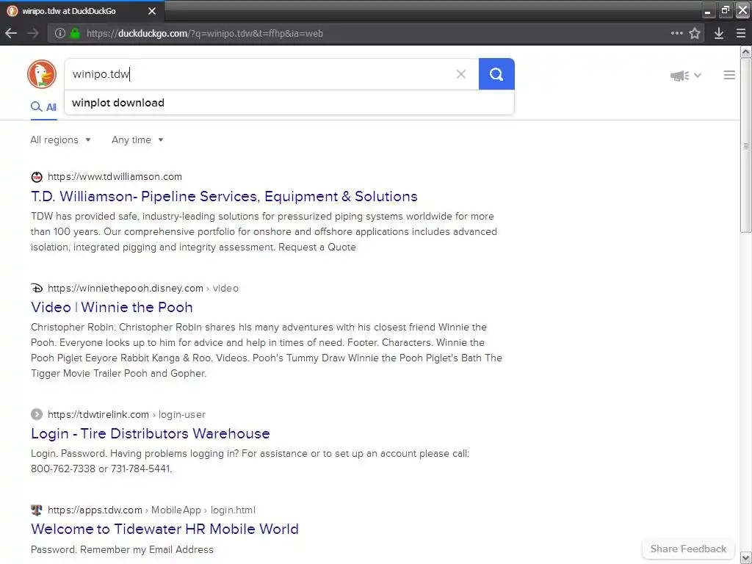Click the '800-762-7338 or 731-784-5441' text
Viewport: 752px width, 564px height.
pyautogui.click(x=101, y=469)
